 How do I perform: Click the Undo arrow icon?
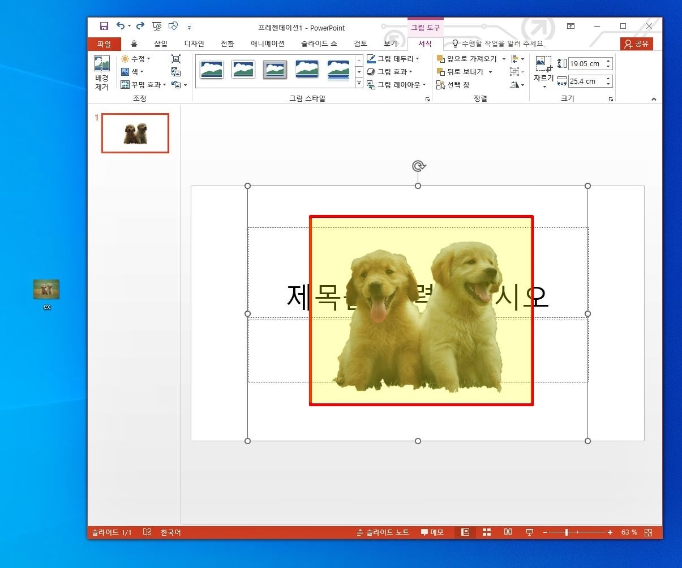(x=120, y=26)
